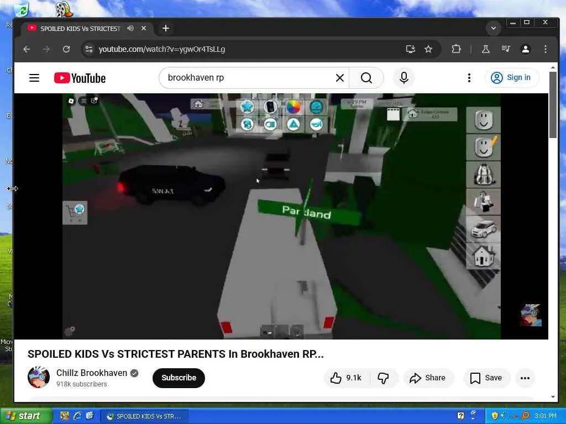The height and width of the screenshot is (424, 566).
Task: Go forward with the browser forward arrow
Action: pyautogui.click(x=46, y=49)
